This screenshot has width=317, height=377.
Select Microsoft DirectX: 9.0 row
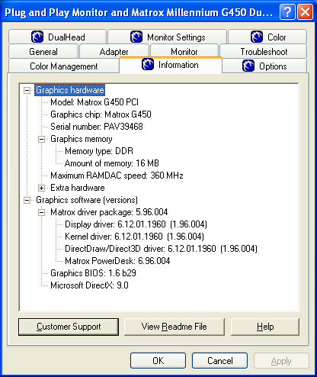coord(89,285)
